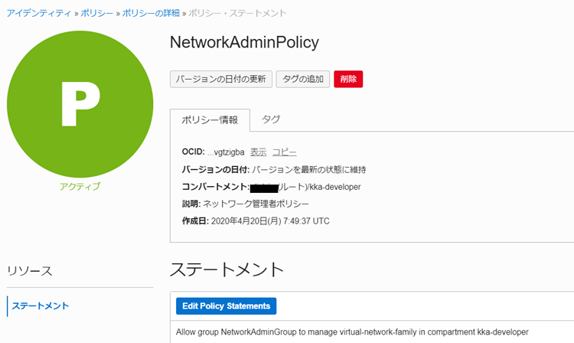Switch to the ポリシー情報 tab
Screen dimensions: 574x343
tap(210, 120)
